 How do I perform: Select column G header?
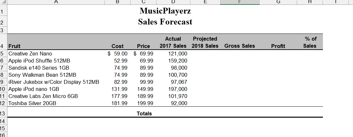click(278, 2)
